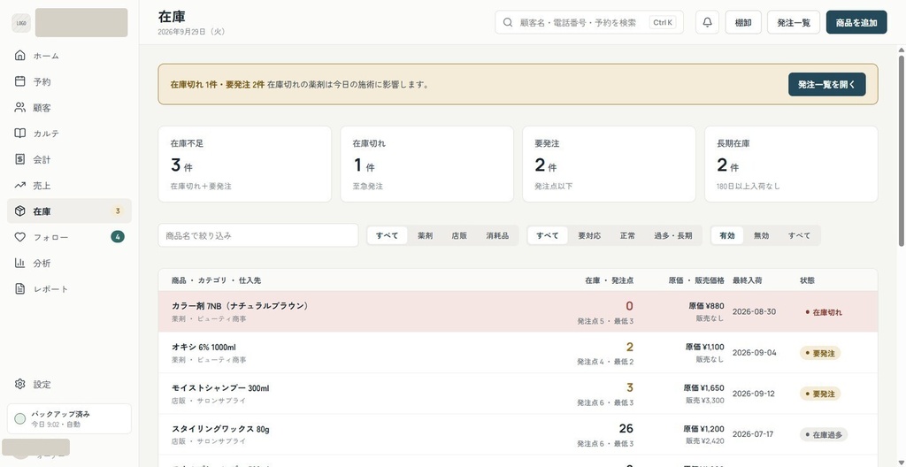Click the badge 3 on 在庫 menu

coord(118,211)
